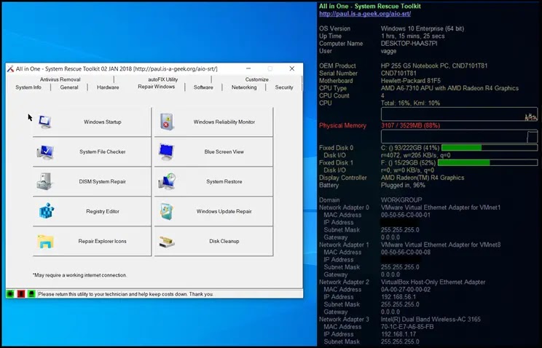Screen dimensions: 542x348
Task: Click 'AMD Radeon(TM) R4 Graphics' display controller
Action: point(423,178)
